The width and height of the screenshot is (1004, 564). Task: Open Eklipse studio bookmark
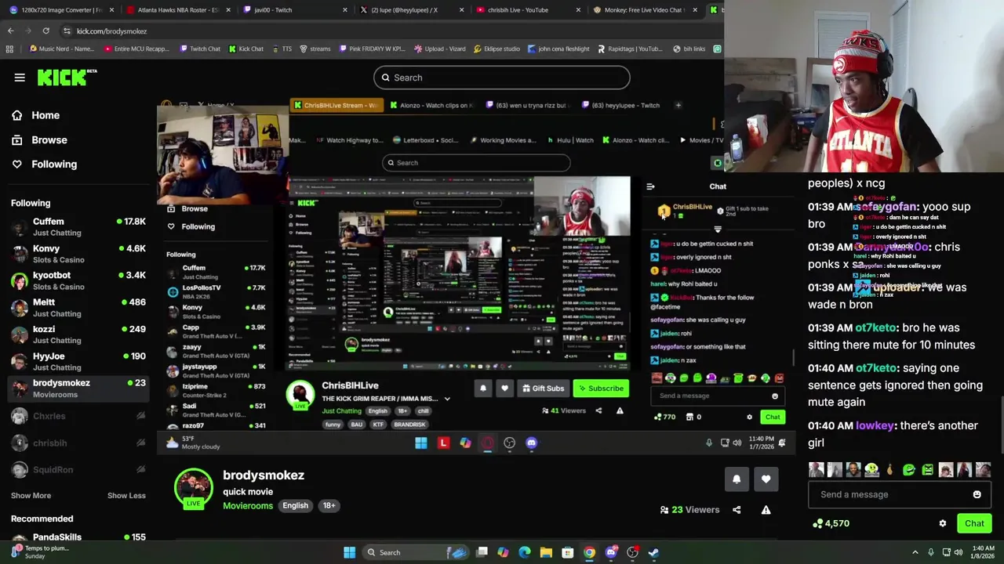tap(497, 49)
